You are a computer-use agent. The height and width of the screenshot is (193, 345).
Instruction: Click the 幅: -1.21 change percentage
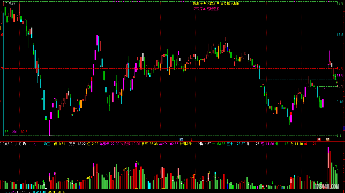[310, 144]
